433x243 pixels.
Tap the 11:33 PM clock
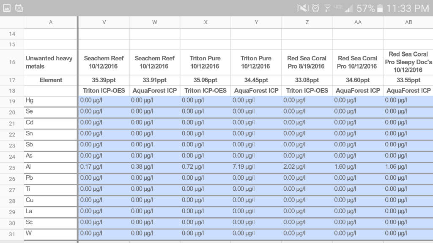(408, 8)
